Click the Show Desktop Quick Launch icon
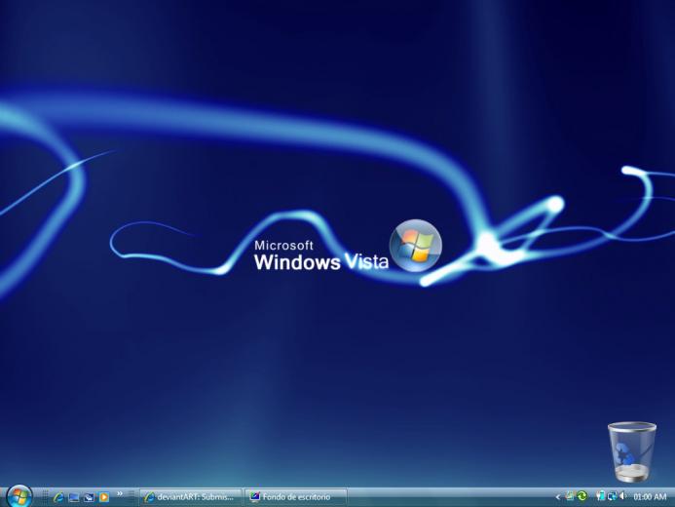Image resolution: width=675 pixels, height=507 pixels. pyautogui.click(x=74, y=497)
